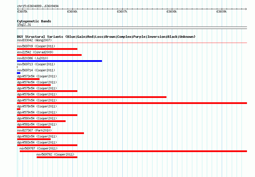Image resolution: width=255 pixels, height=177 pixels.
Task: Click the dgv4580n54 red bar
Action: [41, 121]
